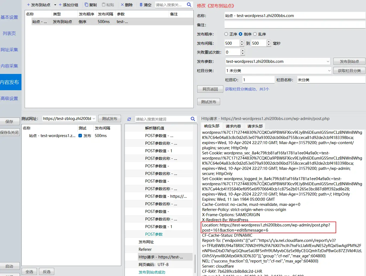
Task: Select the 解析随机值 tree item
Action: pyautogui.click(x=155, y=128)
